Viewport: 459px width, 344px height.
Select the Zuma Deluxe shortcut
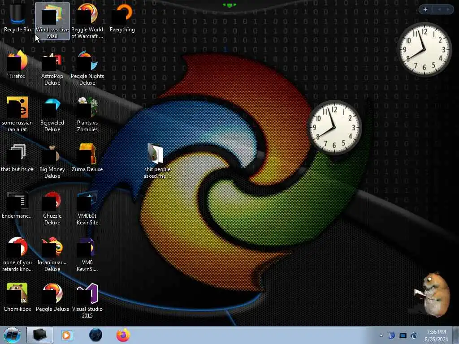click(87, 158)
